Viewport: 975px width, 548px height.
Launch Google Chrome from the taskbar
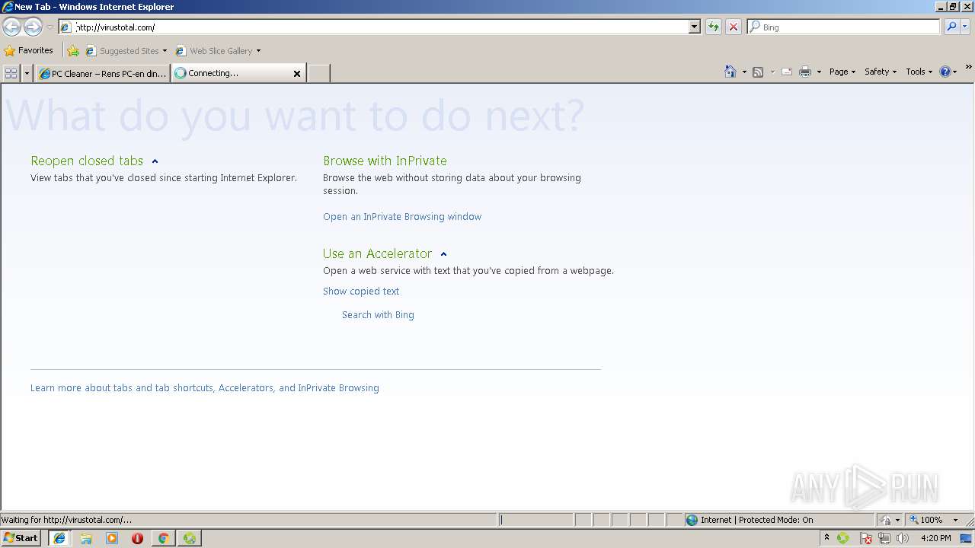163,538
